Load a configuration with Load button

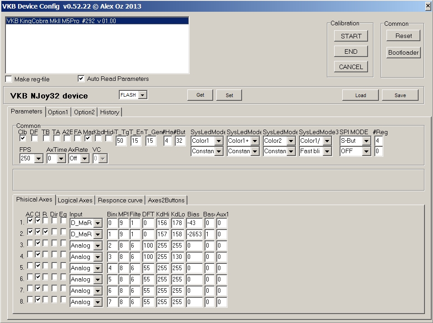360,95
